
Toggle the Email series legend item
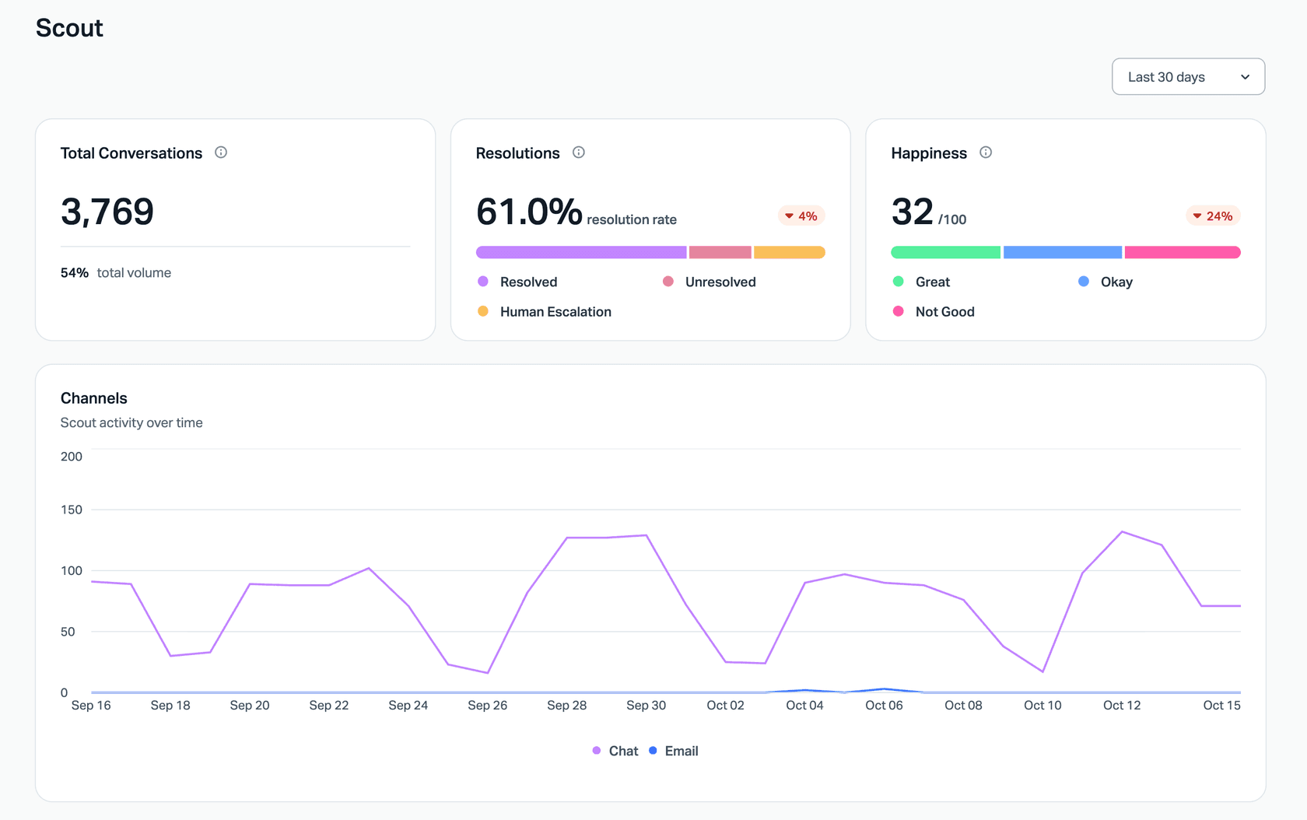click(674, 751)
